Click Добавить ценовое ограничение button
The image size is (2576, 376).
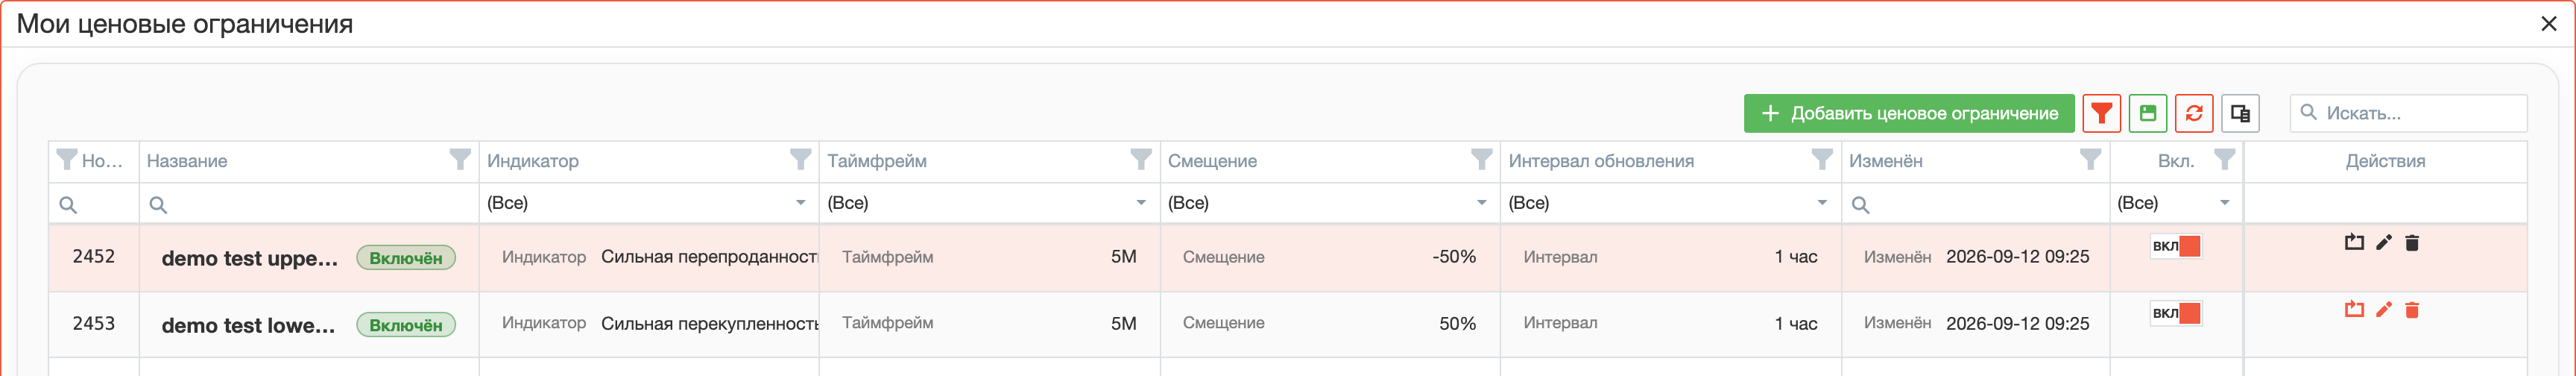coord(1909,113)
